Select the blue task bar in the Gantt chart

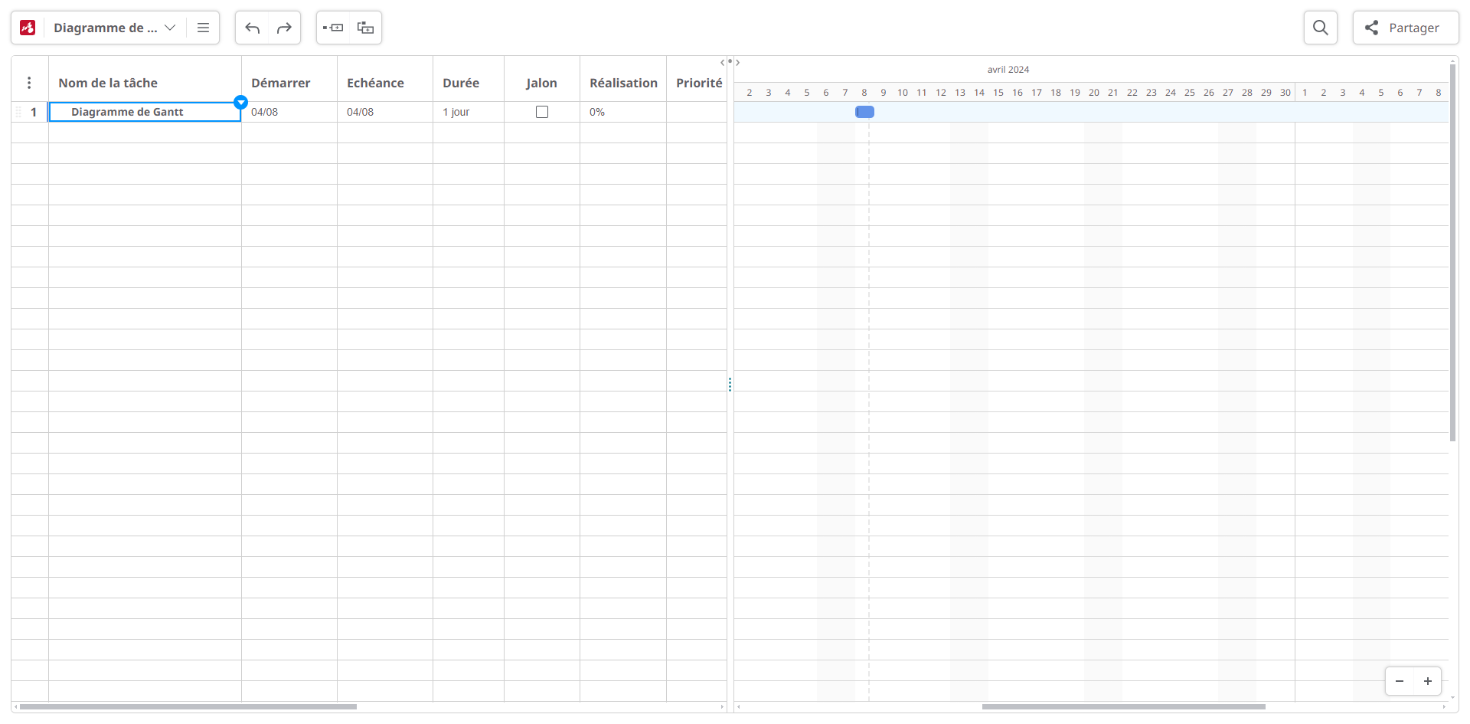[x=864, y=112]
